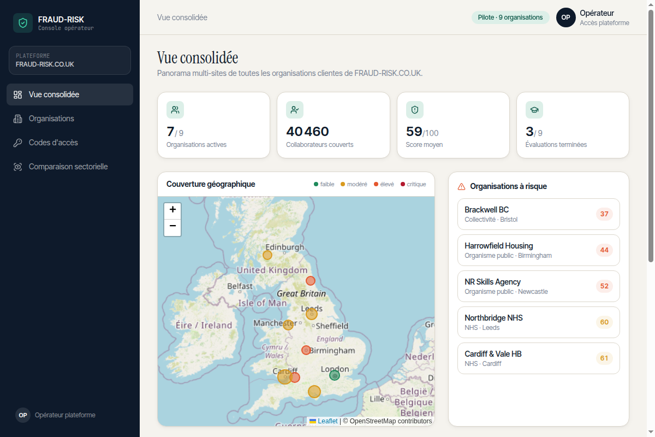Open the Brackwell BC organisation row
The height and width of the screenshot is (437, 655).
click(x=539, y=214)
